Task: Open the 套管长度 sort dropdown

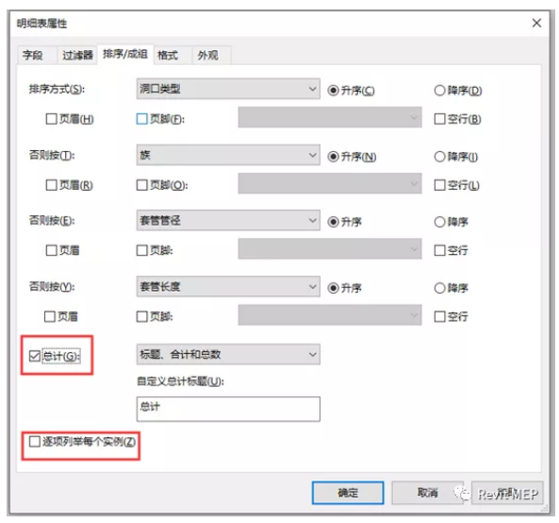Action: coord(228,286)
